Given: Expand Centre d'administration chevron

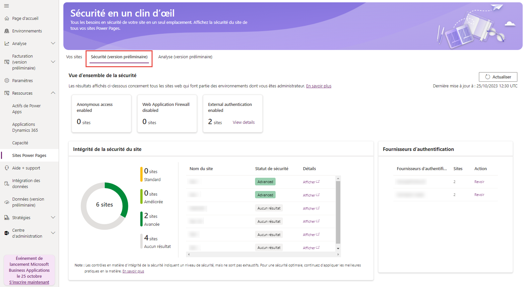Looking at the screenshot, I should (53, 233).
